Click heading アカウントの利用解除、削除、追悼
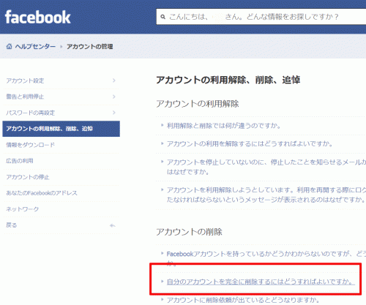The width and height of the screenshot is (366, 305). point(228,80)
